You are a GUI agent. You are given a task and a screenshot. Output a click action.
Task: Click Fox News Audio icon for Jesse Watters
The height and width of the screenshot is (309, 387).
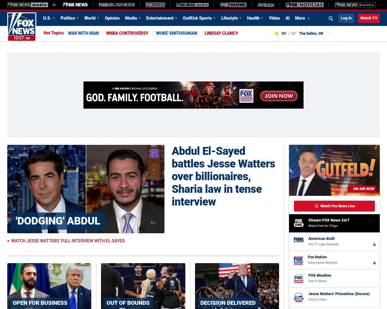click(x=299, y=297)
